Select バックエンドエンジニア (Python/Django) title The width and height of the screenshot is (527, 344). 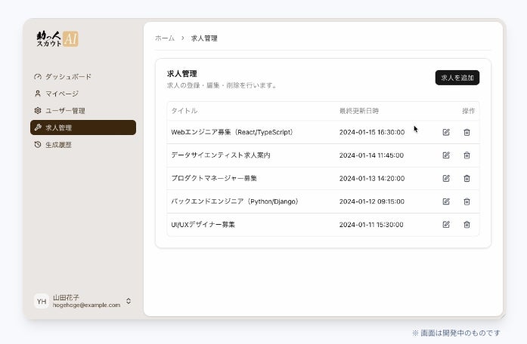point(235,201)
